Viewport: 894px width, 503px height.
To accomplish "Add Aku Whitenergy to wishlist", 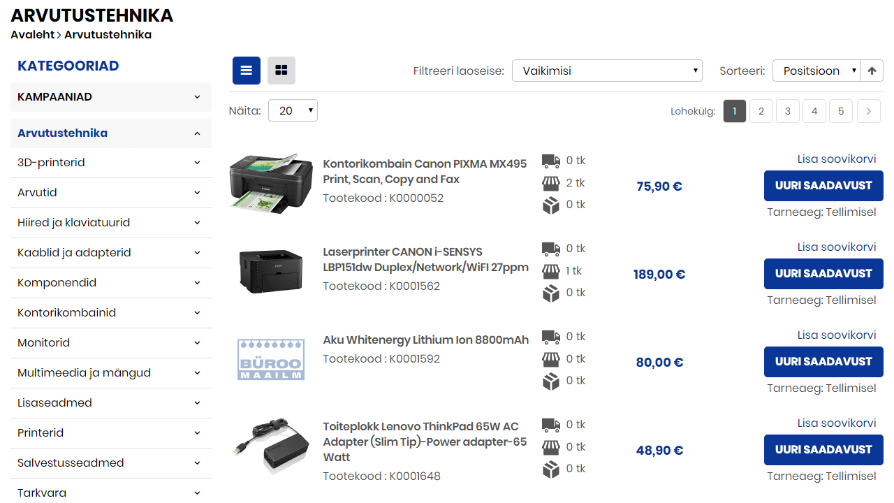I will click(837, 335).
